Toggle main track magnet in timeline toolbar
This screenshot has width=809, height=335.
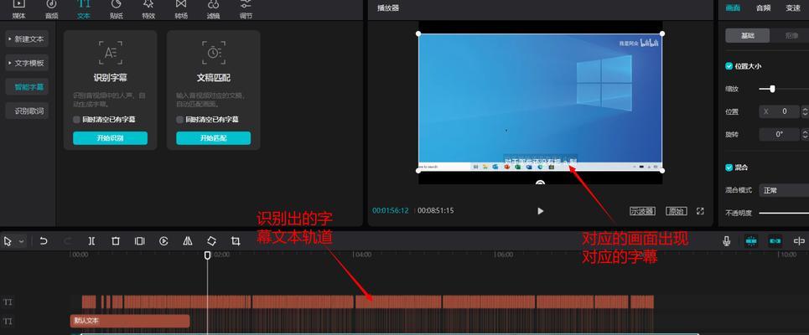pos(750,240)
